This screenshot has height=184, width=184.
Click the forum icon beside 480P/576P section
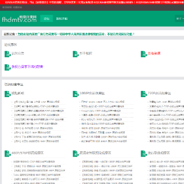(x=8, y=153)
